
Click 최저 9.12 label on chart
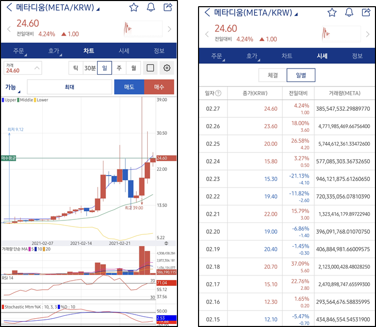click(15, 129)
